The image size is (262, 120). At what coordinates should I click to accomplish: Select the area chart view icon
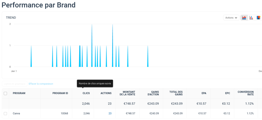coord(244,18)
